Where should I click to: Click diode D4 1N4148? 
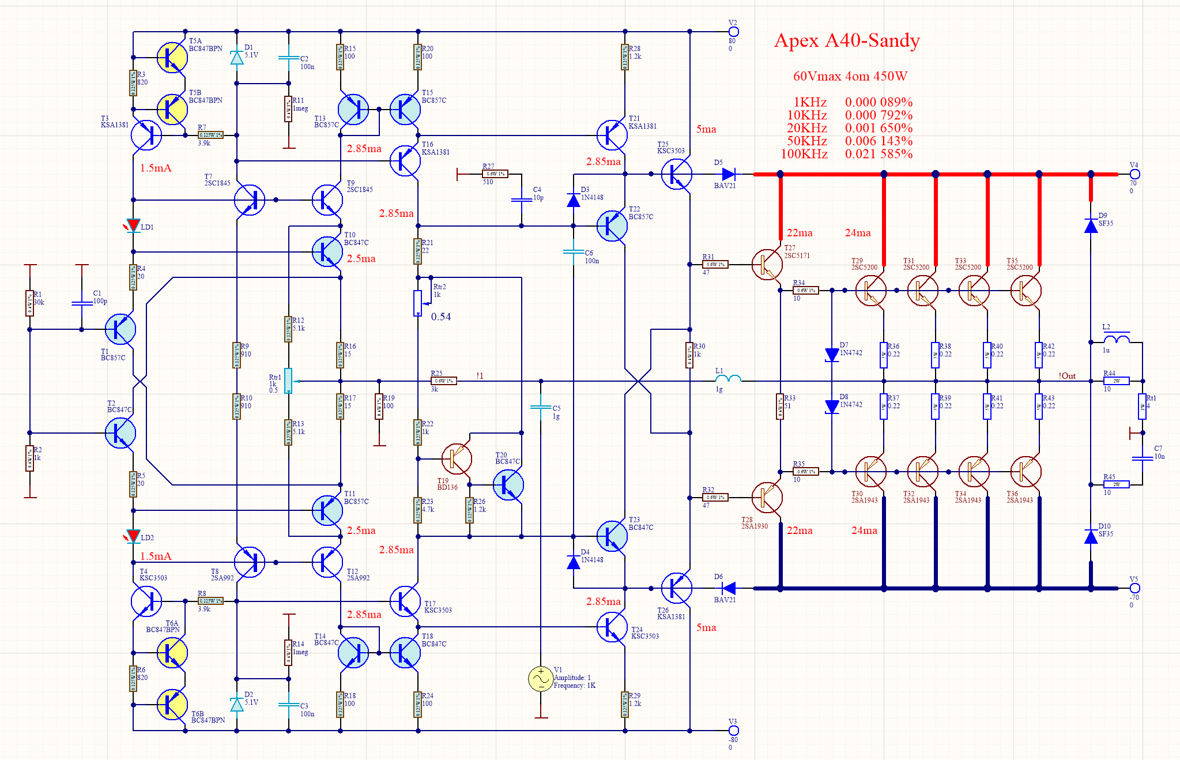(x=573, y=562)
